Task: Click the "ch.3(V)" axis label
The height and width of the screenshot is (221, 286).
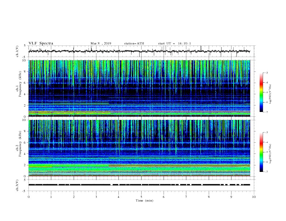Action: pyautogui.click(x=17, y=185)
